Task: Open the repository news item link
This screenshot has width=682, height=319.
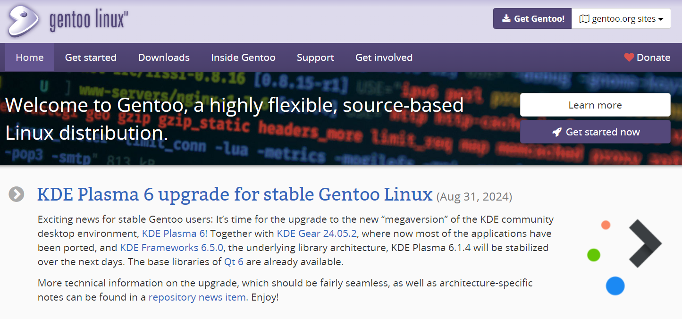Action: point(197,297)
